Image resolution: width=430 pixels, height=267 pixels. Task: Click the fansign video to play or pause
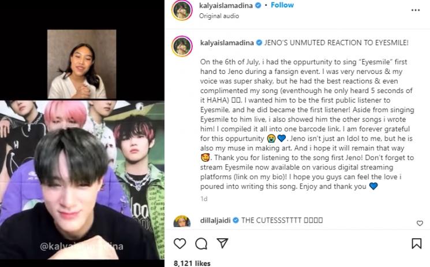[82, 144]
